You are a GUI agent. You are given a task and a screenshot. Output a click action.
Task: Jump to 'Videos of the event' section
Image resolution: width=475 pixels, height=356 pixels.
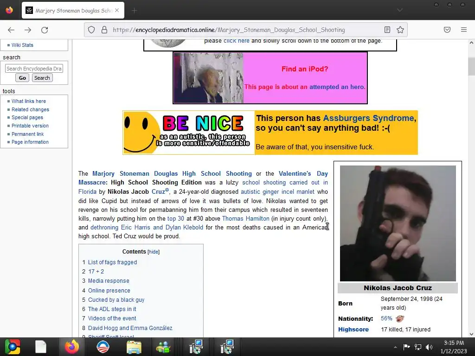(x=112, y=318)
